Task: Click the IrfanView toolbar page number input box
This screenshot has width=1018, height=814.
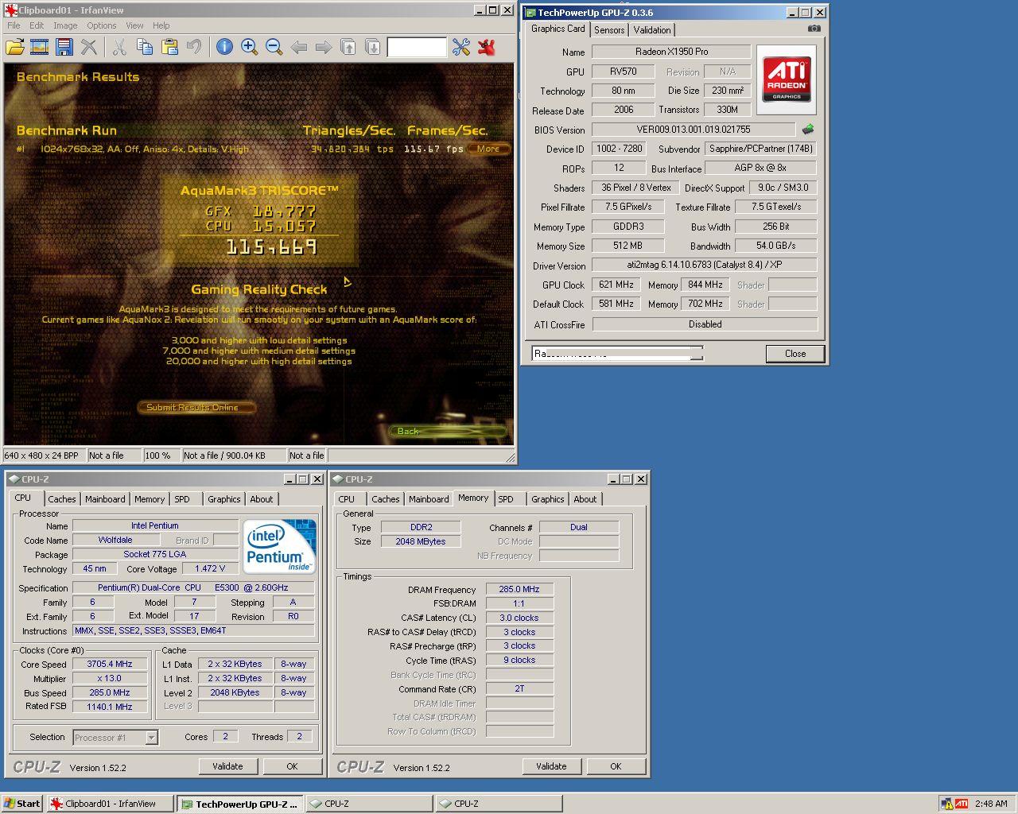Action: pos(417,48)
